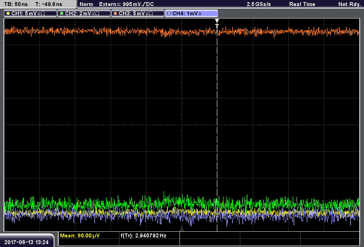
Task: Click the 2017-06-13 13:24 date stamp
Action: pyautogui.click(x=26, y=242)
